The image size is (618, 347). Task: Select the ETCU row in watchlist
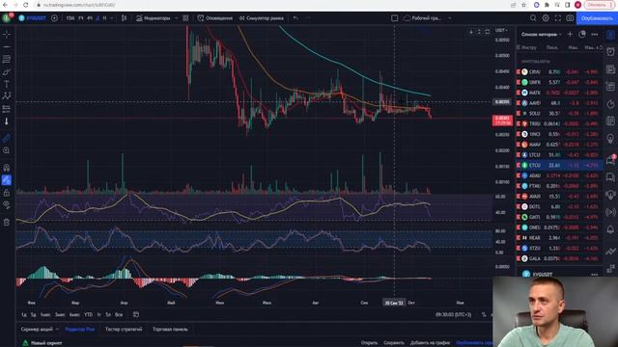[x=559, y=165]
